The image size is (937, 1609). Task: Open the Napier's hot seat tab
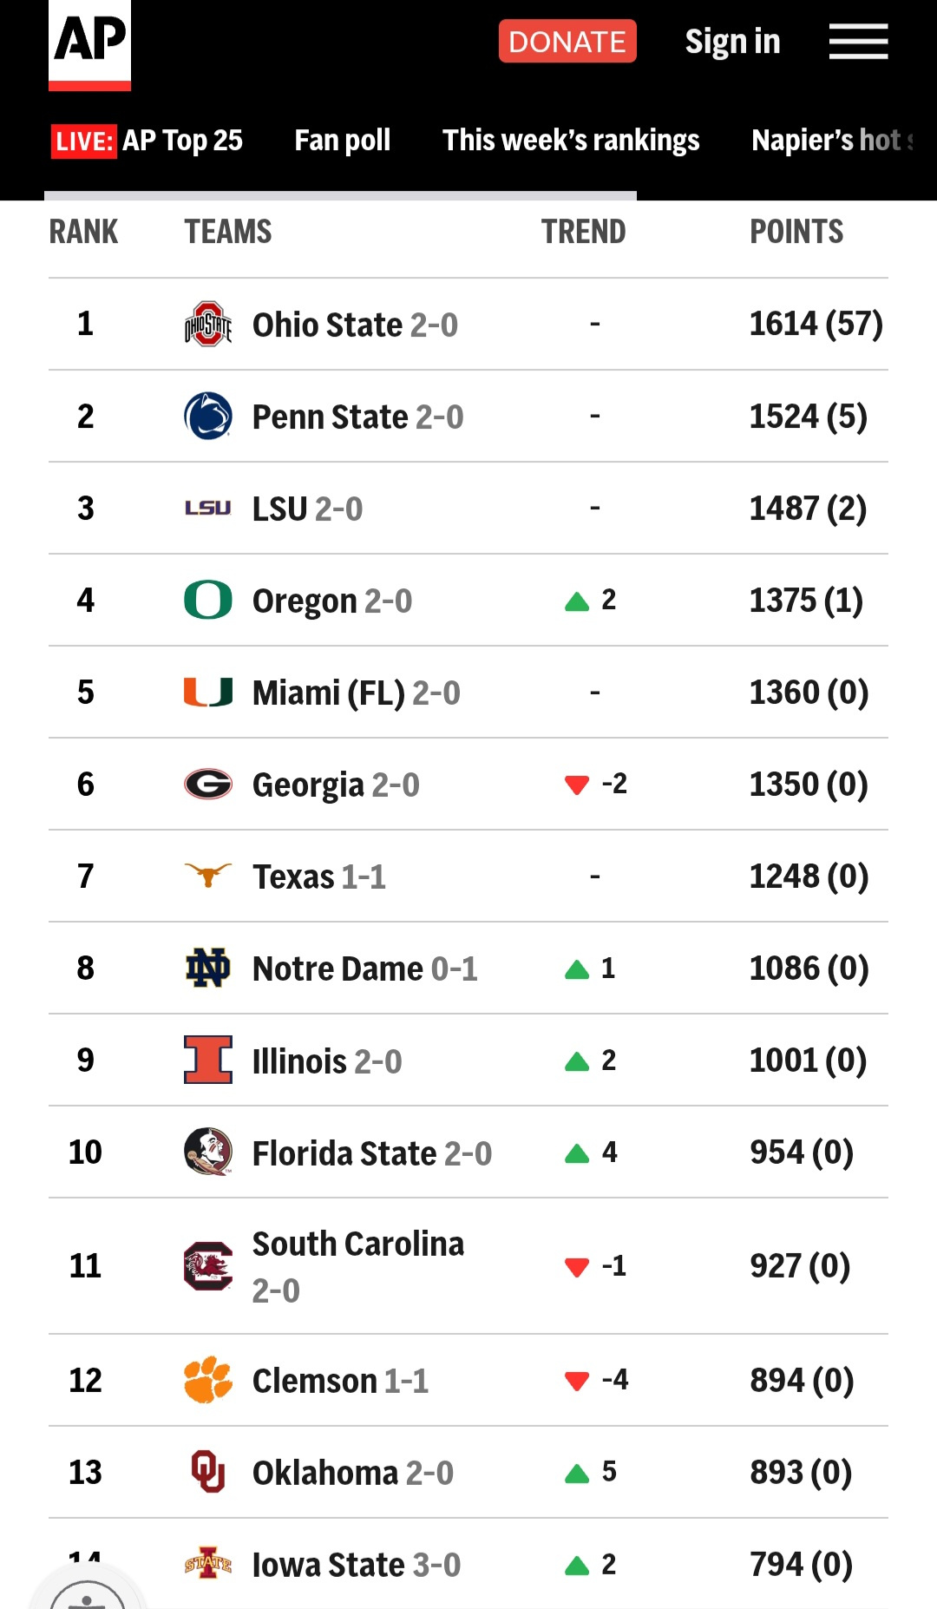(831, 141)
